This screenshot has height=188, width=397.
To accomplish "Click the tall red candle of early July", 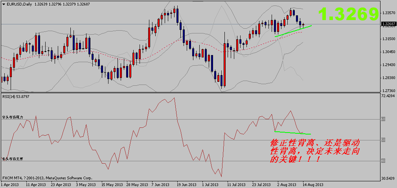I will (224, 65).
